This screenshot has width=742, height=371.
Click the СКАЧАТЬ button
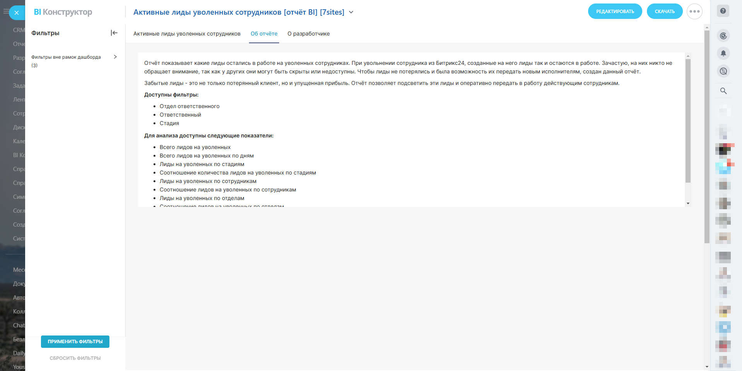pos(665,12)
